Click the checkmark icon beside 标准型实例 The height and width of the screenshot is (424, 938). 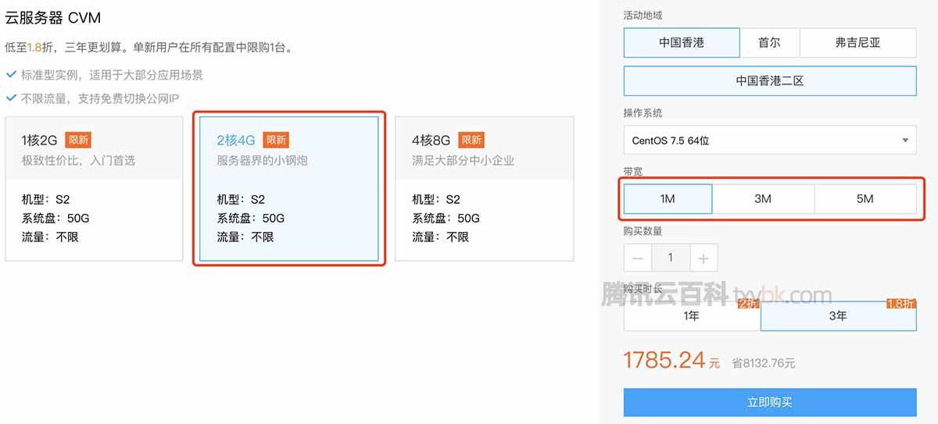pos(11,75)
